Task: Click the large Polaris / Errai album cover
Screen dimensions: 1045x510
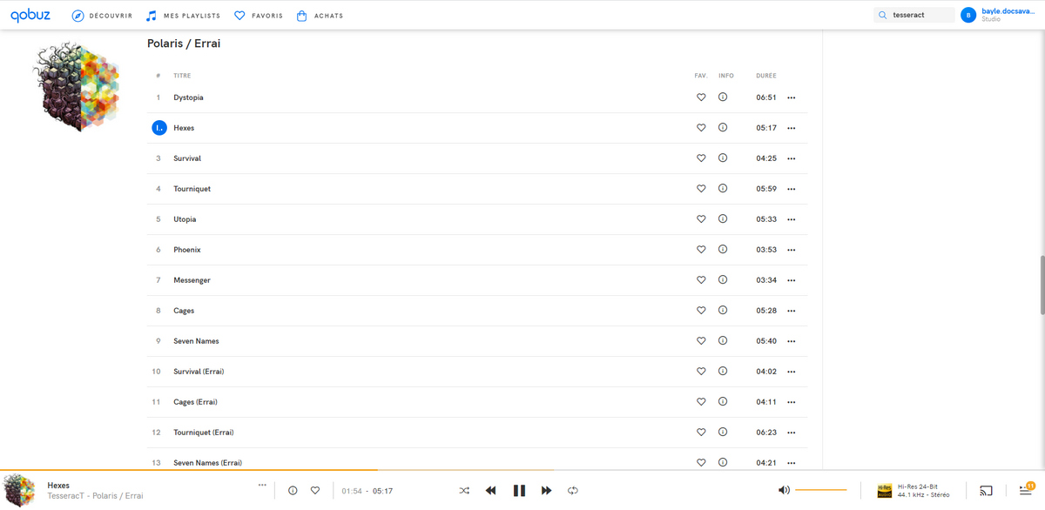Action: coord(76,86)
